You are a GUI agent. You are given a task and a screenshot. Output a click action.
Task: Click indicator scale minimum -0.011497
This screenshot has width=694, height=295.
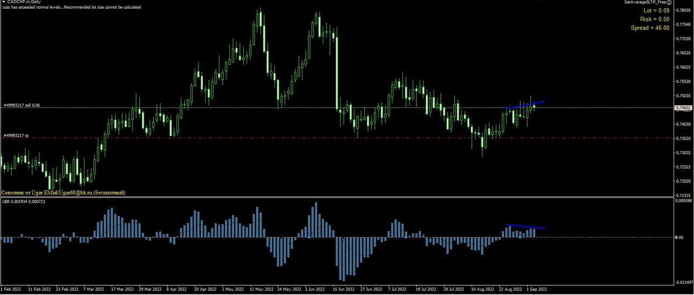tap(684, 282)
